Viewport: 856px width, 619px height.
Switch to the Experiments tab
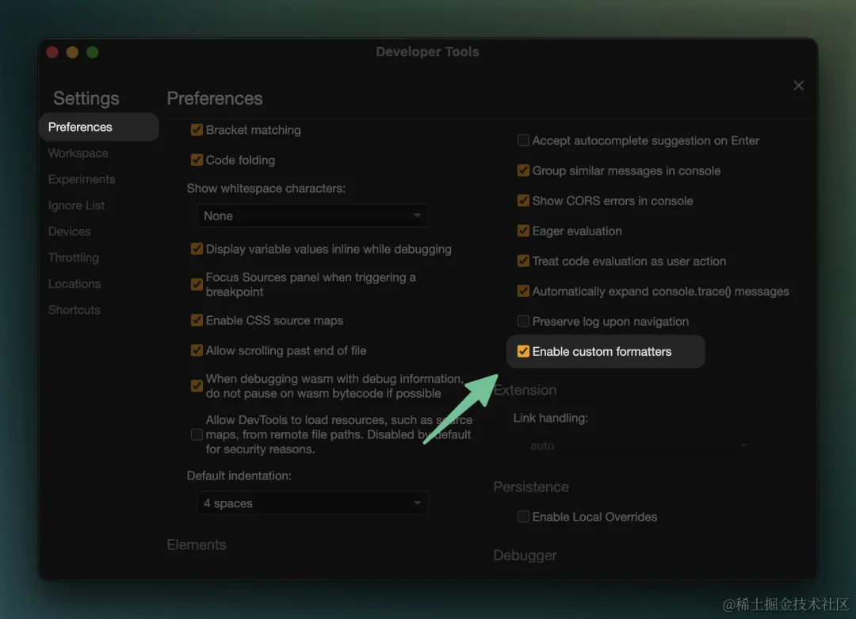coord(82,180)
